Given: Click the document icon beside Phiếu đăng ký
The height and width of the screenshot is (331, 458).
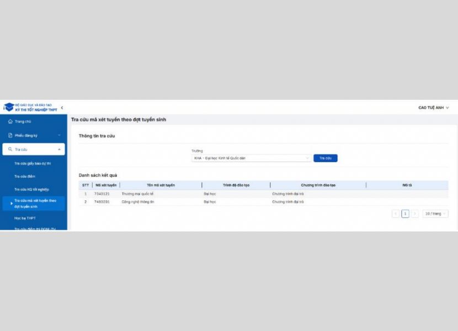Looking at the screenshot, I should [x=10, y=135].
